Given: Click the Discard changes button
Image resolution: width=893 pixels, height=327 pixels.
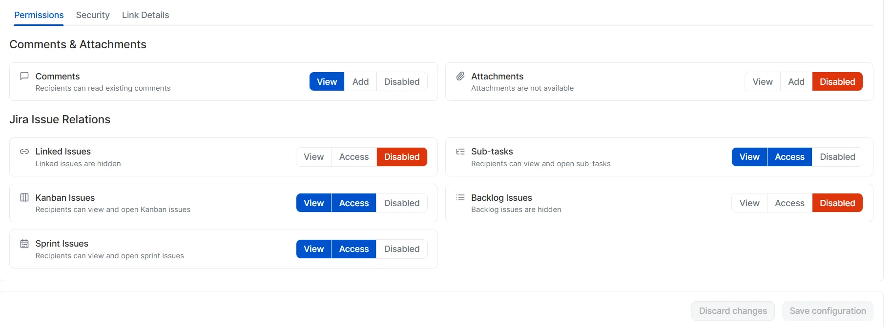Looking at the screenshot, I should [733, 311].
